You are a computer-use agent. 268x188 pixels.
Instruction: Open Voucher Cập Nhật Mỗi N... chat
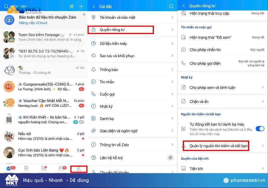(x=44, y=103)
